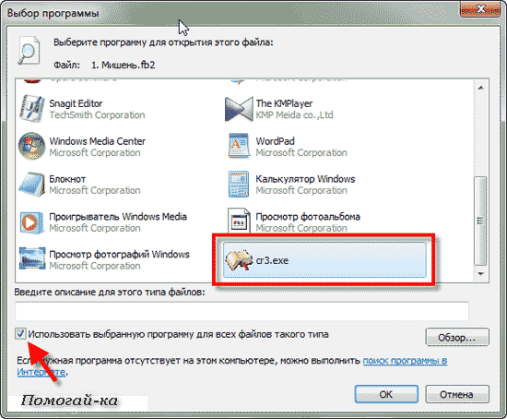Screen dimensions: 507x419
Task: Choose the Просмотр фотоальбома icon
Action: pos(239,221)
